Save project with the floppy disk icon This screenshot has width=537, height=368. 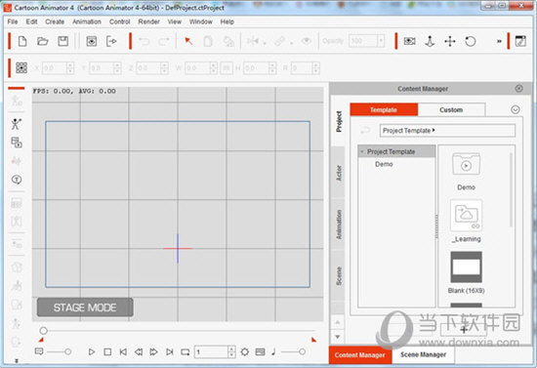coord(63,41)
